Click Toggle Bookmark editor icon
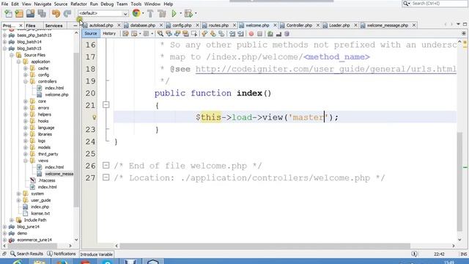Viewport: 469px width, 264px height. coord(221,34)
